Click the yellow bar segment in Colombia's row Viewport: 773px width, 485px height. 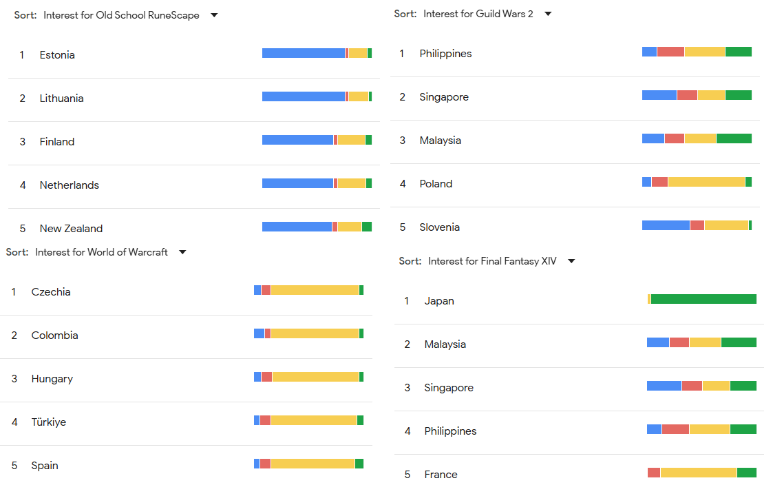click(315, 333)
